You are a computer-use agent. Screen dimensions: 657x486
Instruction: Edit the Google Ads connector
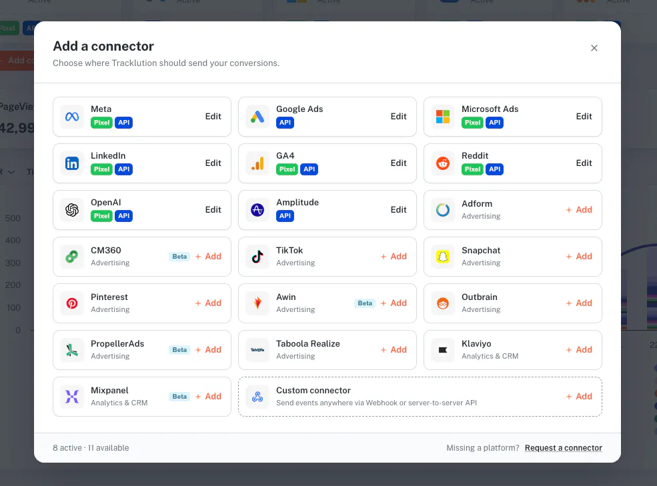coord(398,117)
